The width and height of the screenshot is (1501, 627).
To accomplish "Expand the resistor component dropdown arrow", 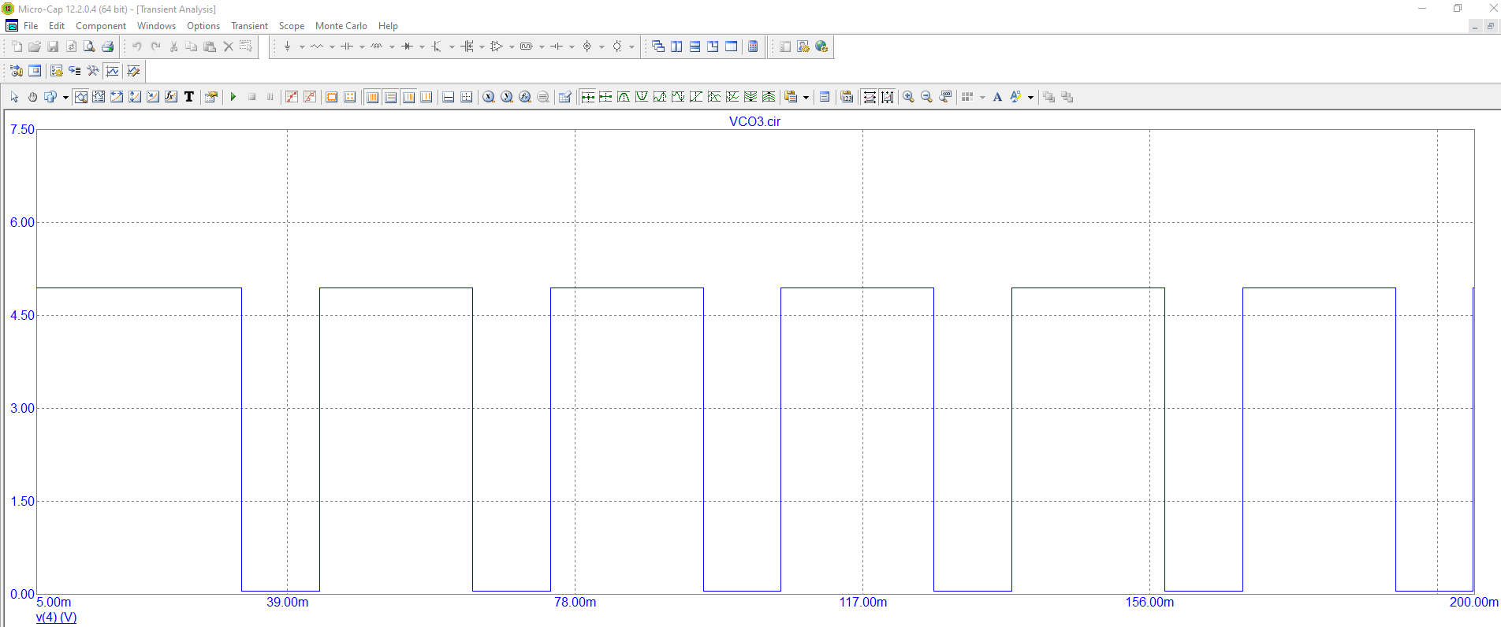I will pos(332,46).
